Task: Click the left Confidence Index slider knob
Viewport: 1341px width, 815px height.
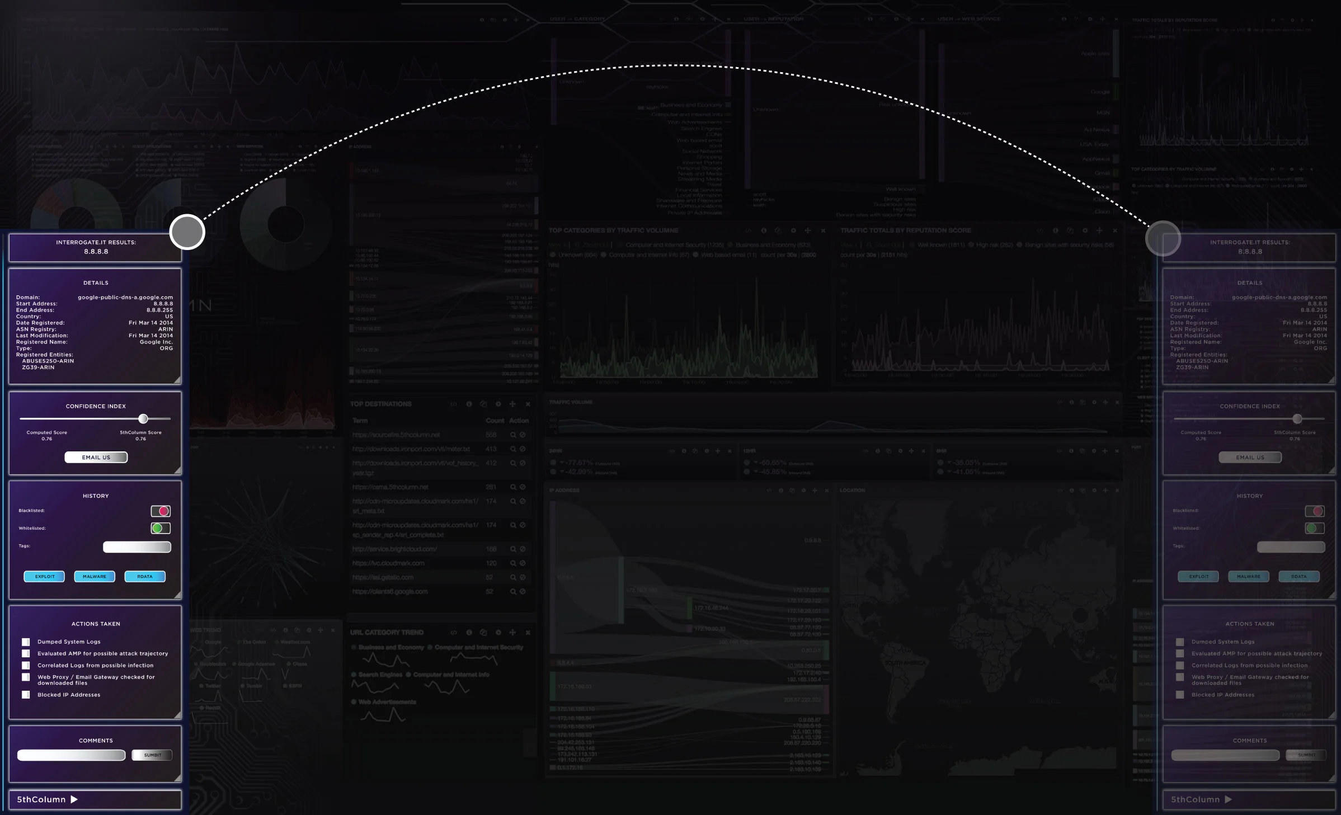Action: pos(143,418)
